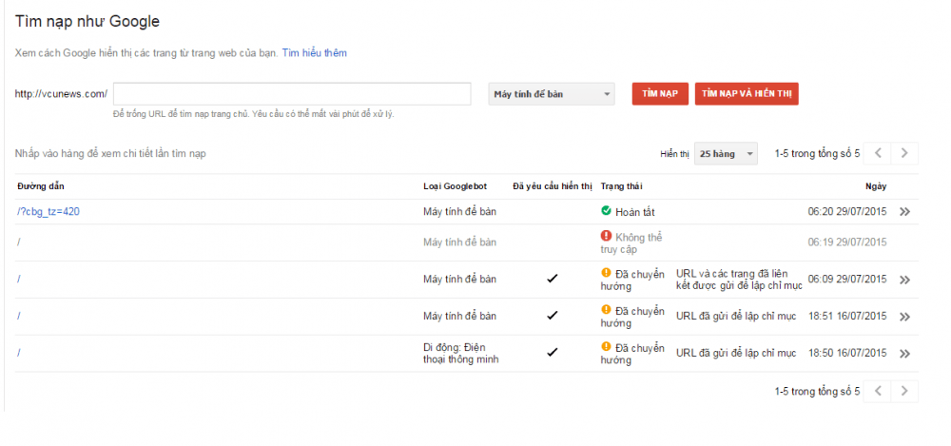Click the date 06:20 29/07/2015
The image size is (951, 446).
tap(847, 212)
